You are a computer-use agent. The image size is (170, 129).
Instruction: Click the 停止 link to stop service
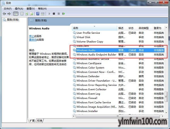click(x=31, y=36)
